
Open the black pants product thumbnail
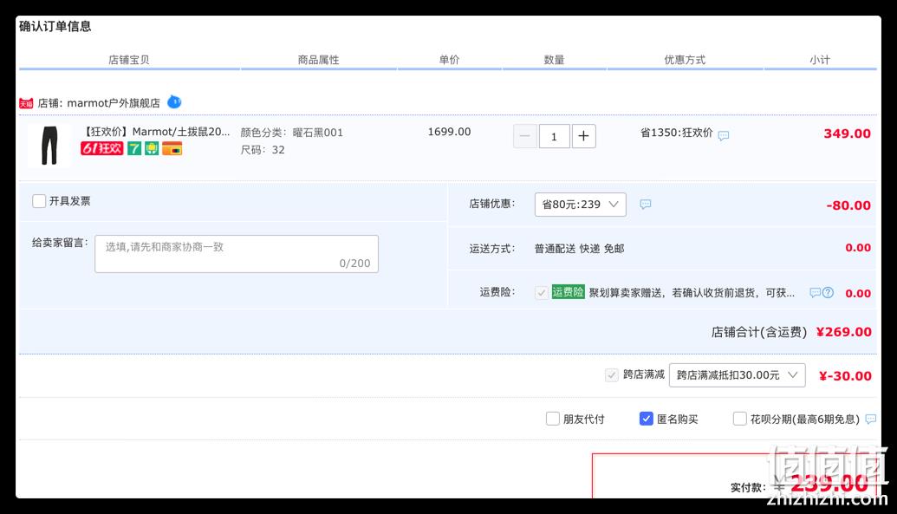click(x=49, y=146)
